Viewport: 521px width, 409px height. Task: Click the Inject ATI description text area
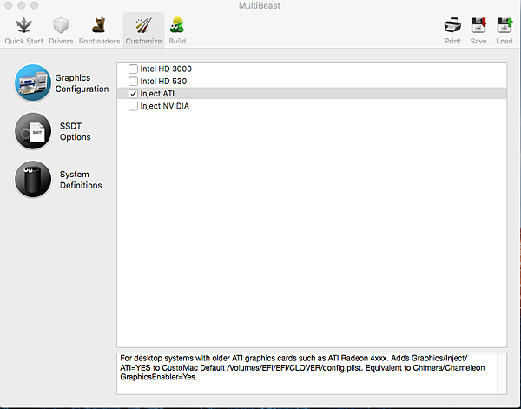307,373
